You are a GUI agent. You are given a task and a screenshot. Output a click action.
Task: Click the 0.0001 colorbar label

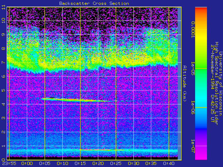tap(193, 30)
